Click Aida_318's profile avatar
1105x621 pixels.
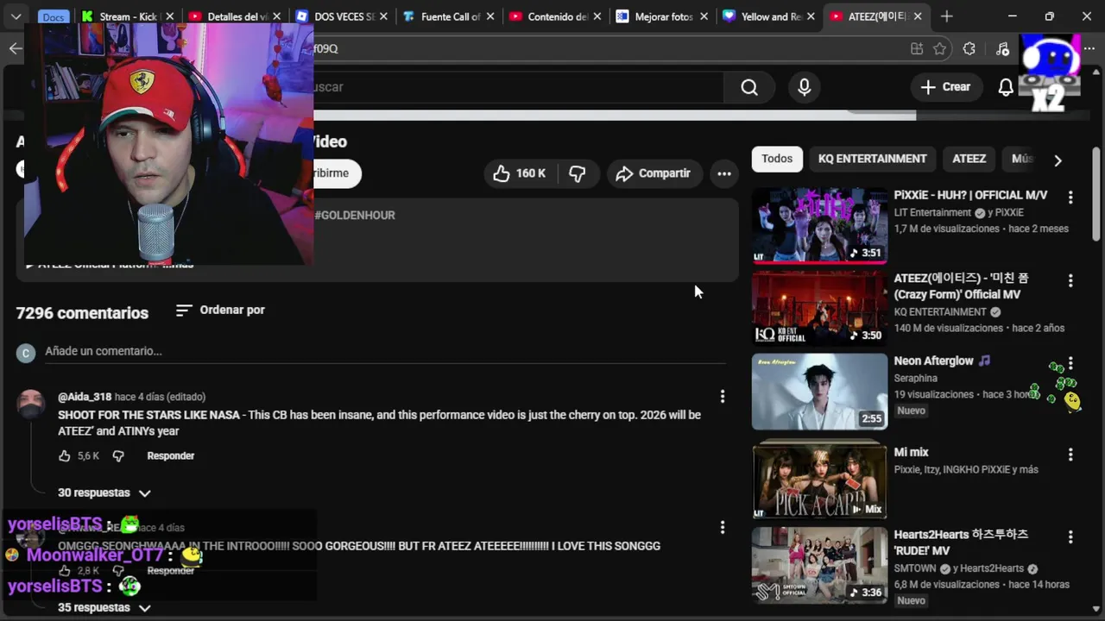click(31, 404)
